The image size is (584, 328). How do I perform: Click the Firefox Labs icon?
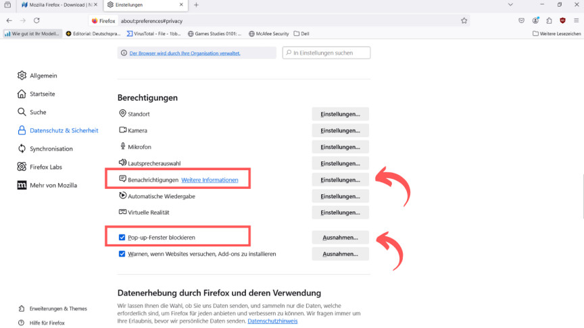pyautogui.click(x=22, y=167)
